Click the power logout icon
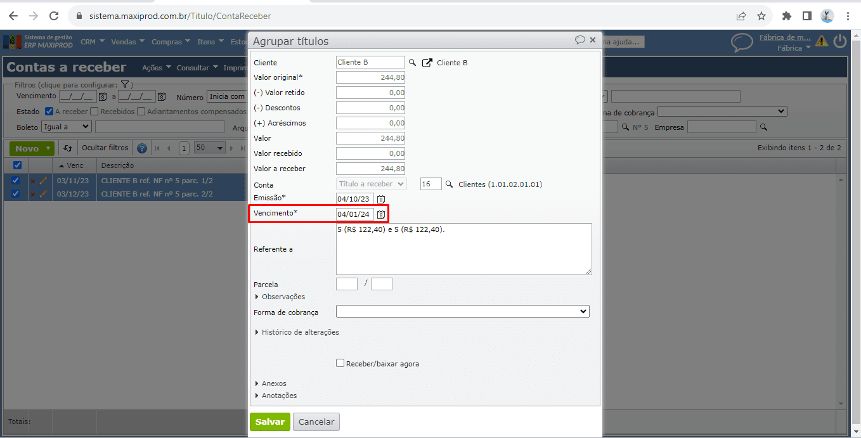The height and width of the screenshot is (438, 861). 840,42
